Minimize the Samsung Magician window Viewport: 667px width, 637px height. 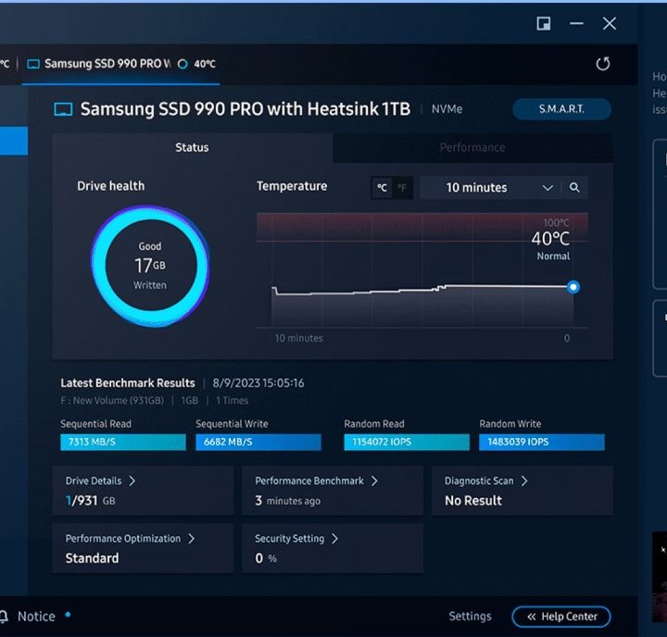(x=576, y=23)
